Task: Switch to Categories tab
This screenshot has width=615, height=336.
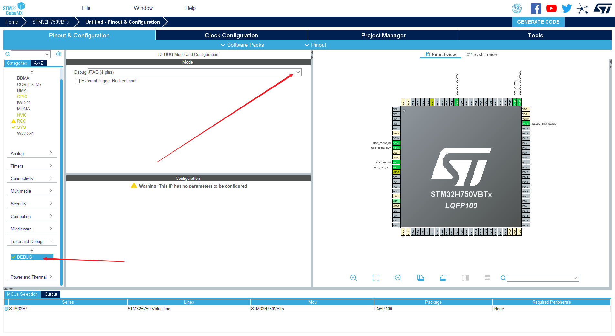Action: point(17,63)
